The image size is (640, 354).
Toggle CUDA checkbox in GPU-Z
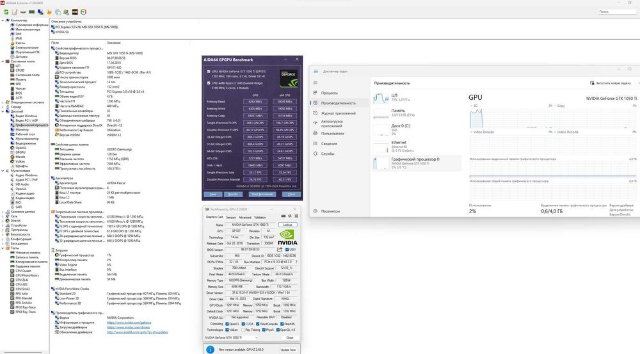pos(244,324)
